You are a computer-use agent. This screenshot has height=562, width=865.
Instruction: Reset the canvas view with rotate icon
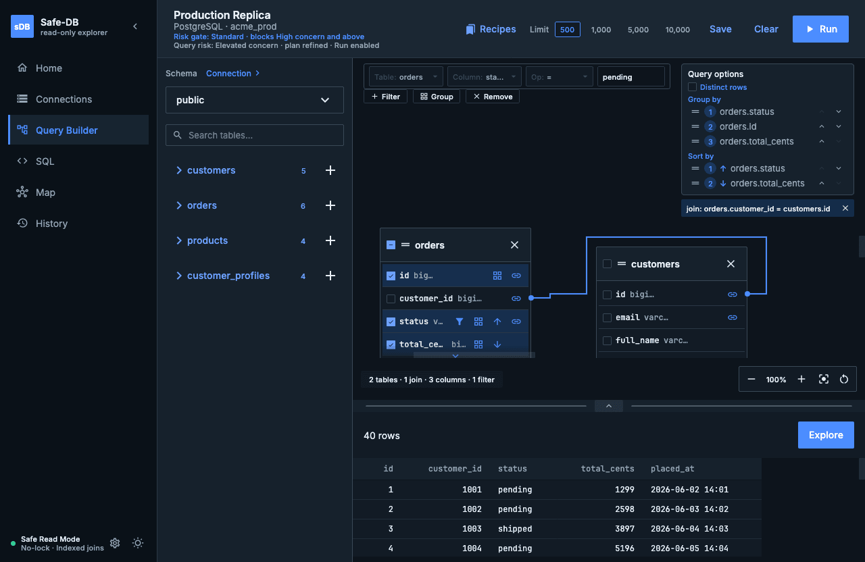(844, 380)
